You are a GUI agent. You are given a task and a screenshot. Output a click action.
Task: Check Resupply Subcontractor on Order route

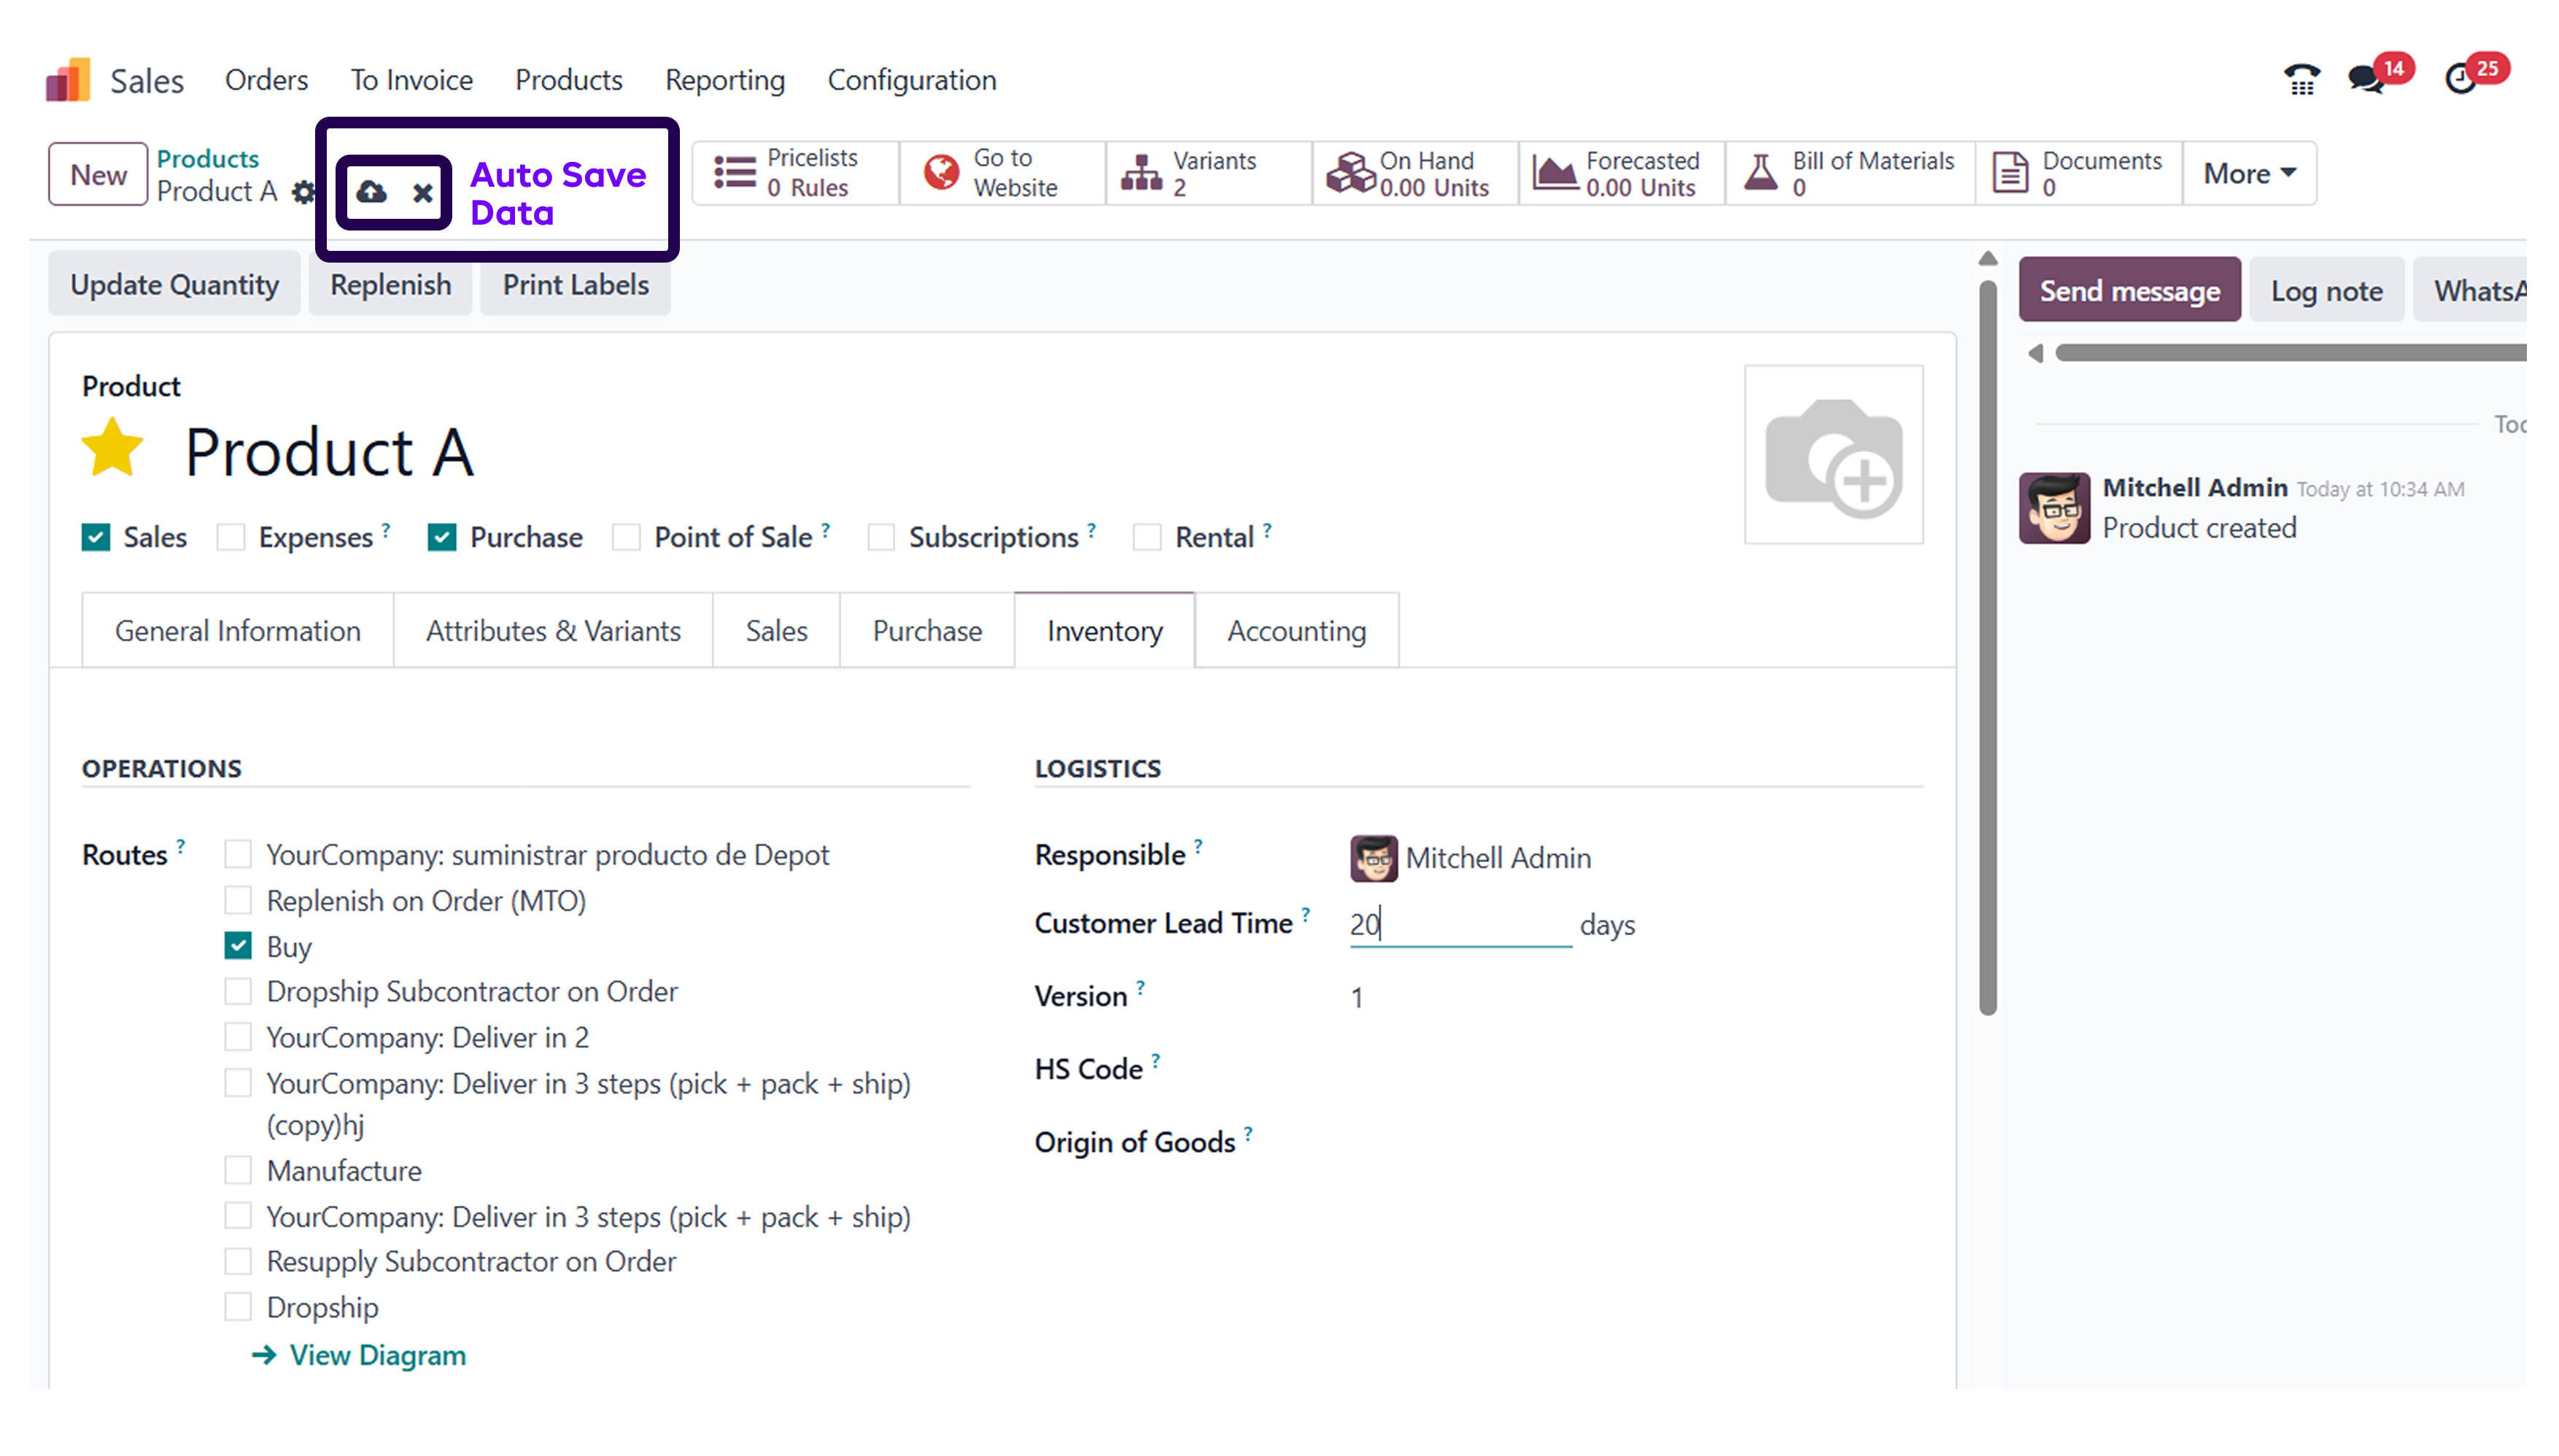click(238, 1261)
